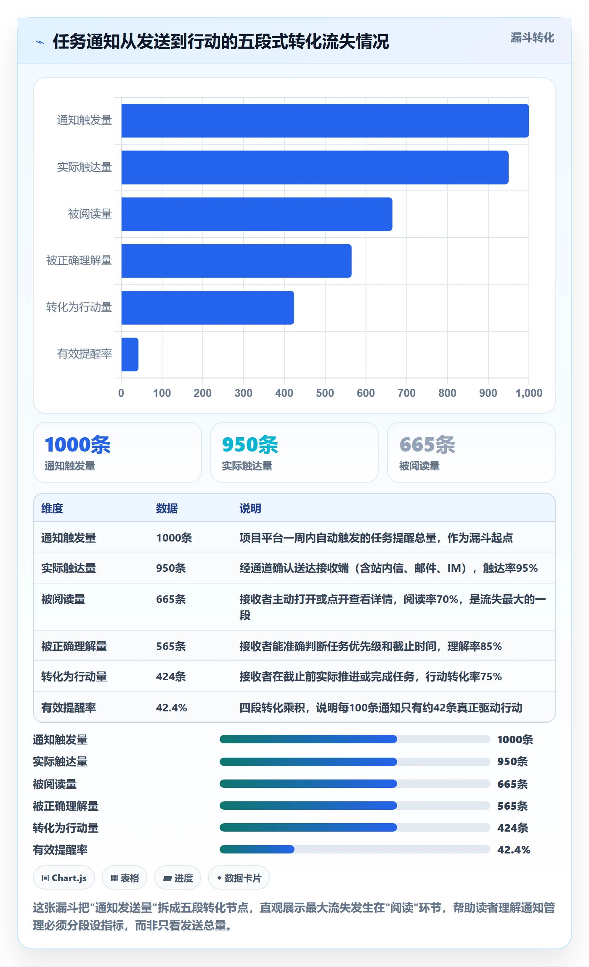Click the 42.4% cell in the table
This screenshot has width=589, height=967.
pos(172,708)
